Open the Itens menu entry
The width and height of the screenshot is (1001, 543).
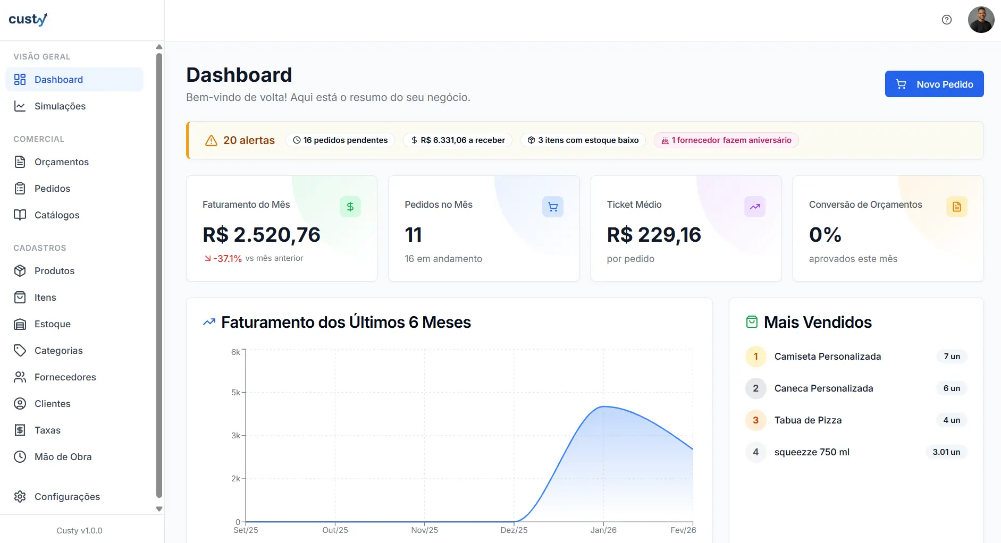[x=45, y=297]
